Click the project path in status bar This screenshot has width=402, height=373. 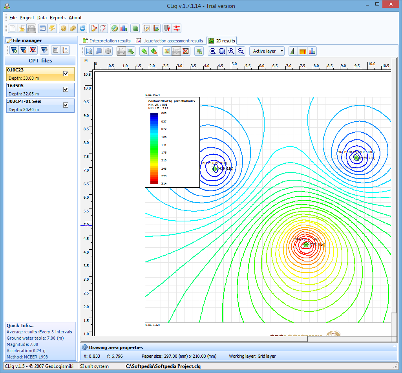click(x=163, y=366)
